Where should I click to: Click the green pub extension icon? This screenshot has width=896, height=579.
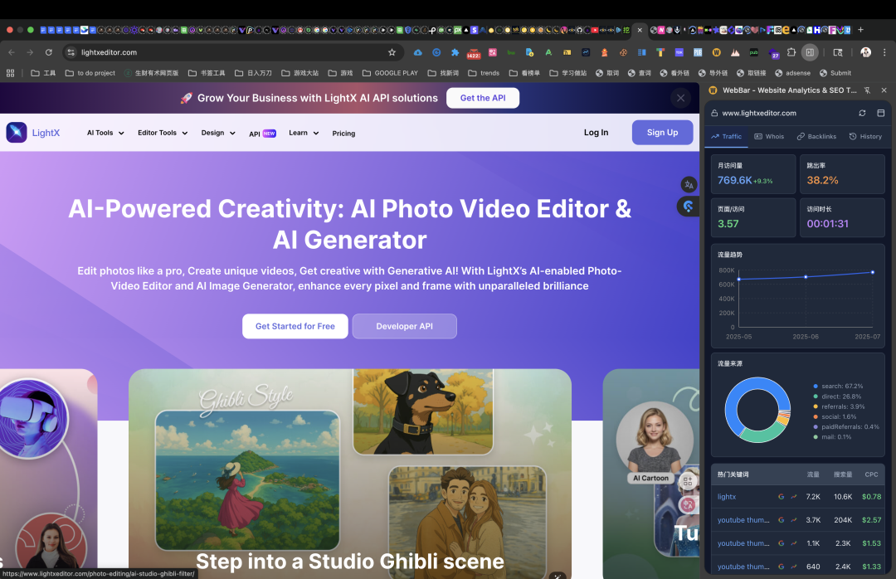click(x=753, y=52)
